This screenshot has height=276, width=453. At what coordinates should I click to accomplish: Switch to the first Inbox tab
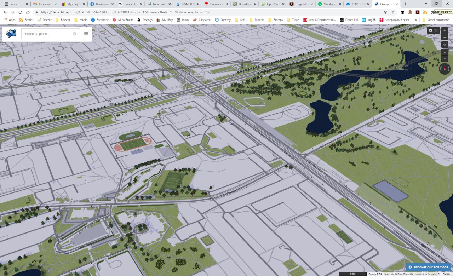16,4
